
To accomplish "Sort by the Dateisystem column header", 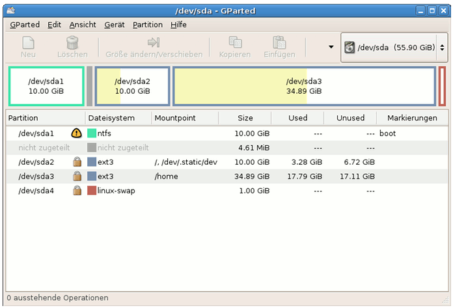I will (x=118, y=118).
